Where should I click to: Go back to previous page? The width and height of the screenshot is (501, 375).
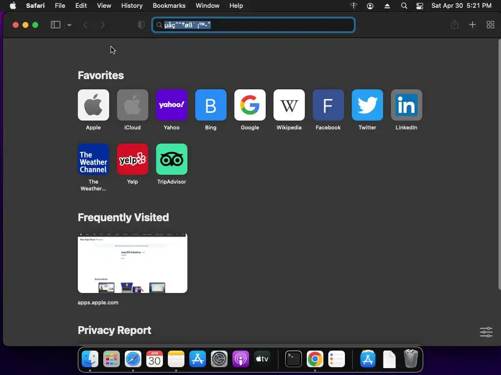pyautogui.click(x=85, y=25)
